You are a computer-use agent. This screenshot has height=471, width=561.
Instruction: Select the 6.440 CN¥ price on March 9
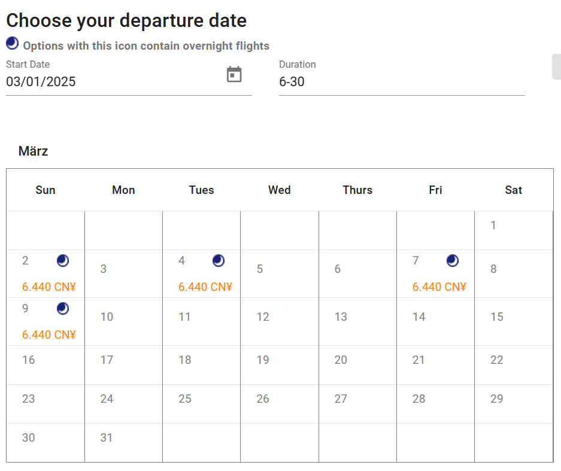point(49,335)
